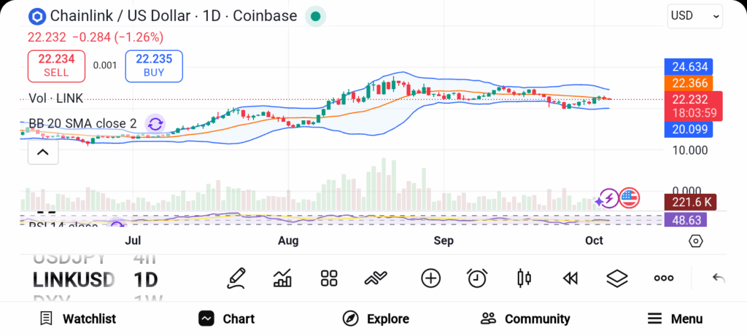Start bar replay with rewind icon
747x336 pixels.
pyautogui.click(x=570, y=278)
